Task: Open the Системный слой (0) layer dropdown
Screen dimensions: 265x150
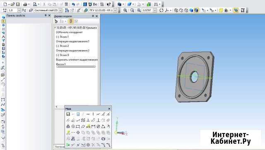Action: (60, 10)
